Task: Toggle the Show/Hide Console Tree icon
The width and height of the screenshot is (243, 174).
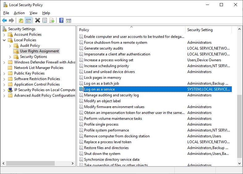Action: click(28, 21)
